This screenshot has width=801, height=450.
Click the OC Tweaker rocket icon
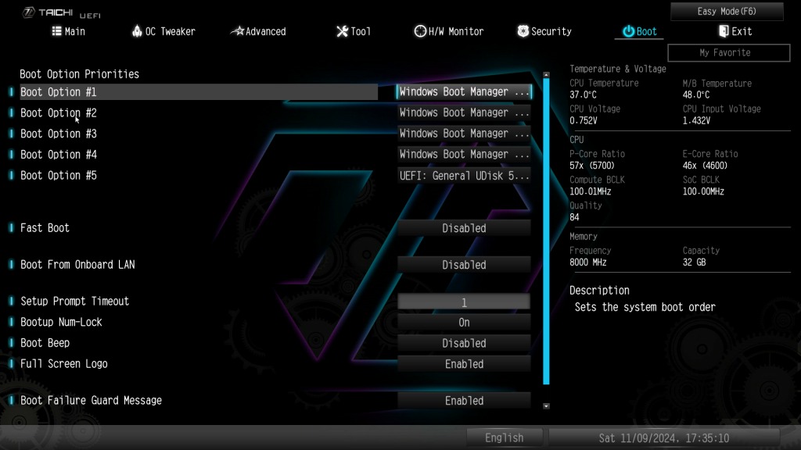137,31
